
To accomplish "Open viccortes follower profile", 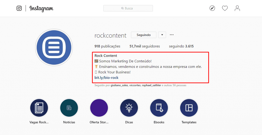I will coord(135,85).
